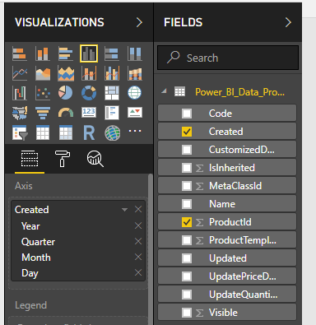Select the stacked column chart visual
The height and width of the screenshot is (325, 316).
[x=43, y=53]
